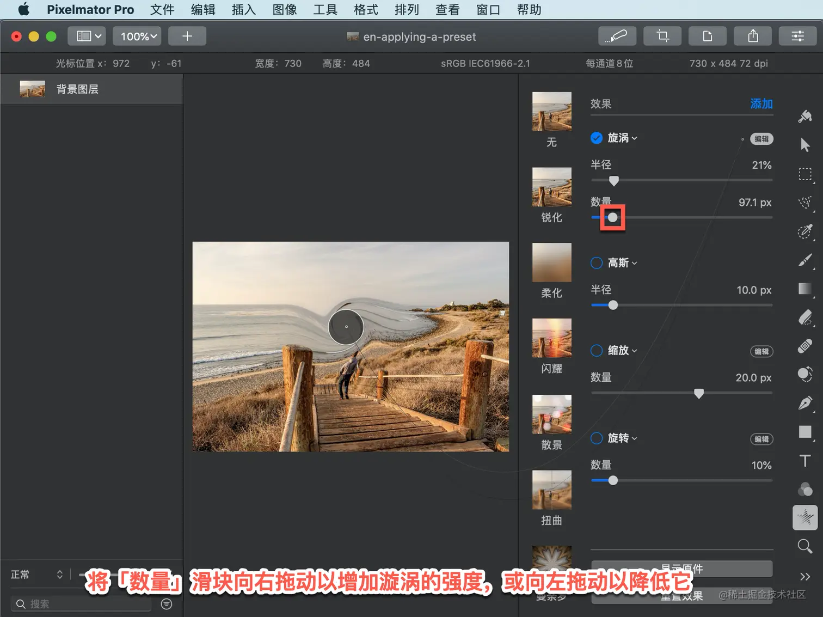The width and height of the screenshot is (823, 617).
Task: Select the 柔化 effect preset thumbnail
Action: coord(552,262)
